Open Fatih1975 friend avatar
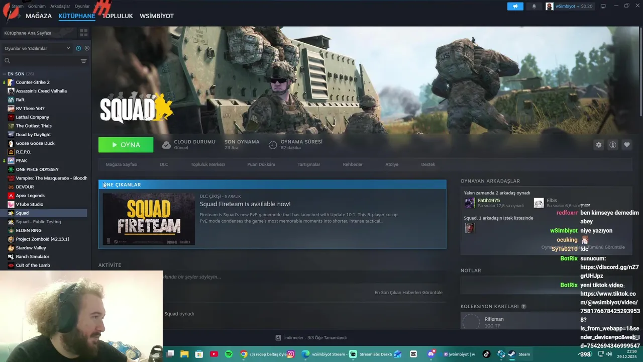643x362 pixels. click(470, 203)
